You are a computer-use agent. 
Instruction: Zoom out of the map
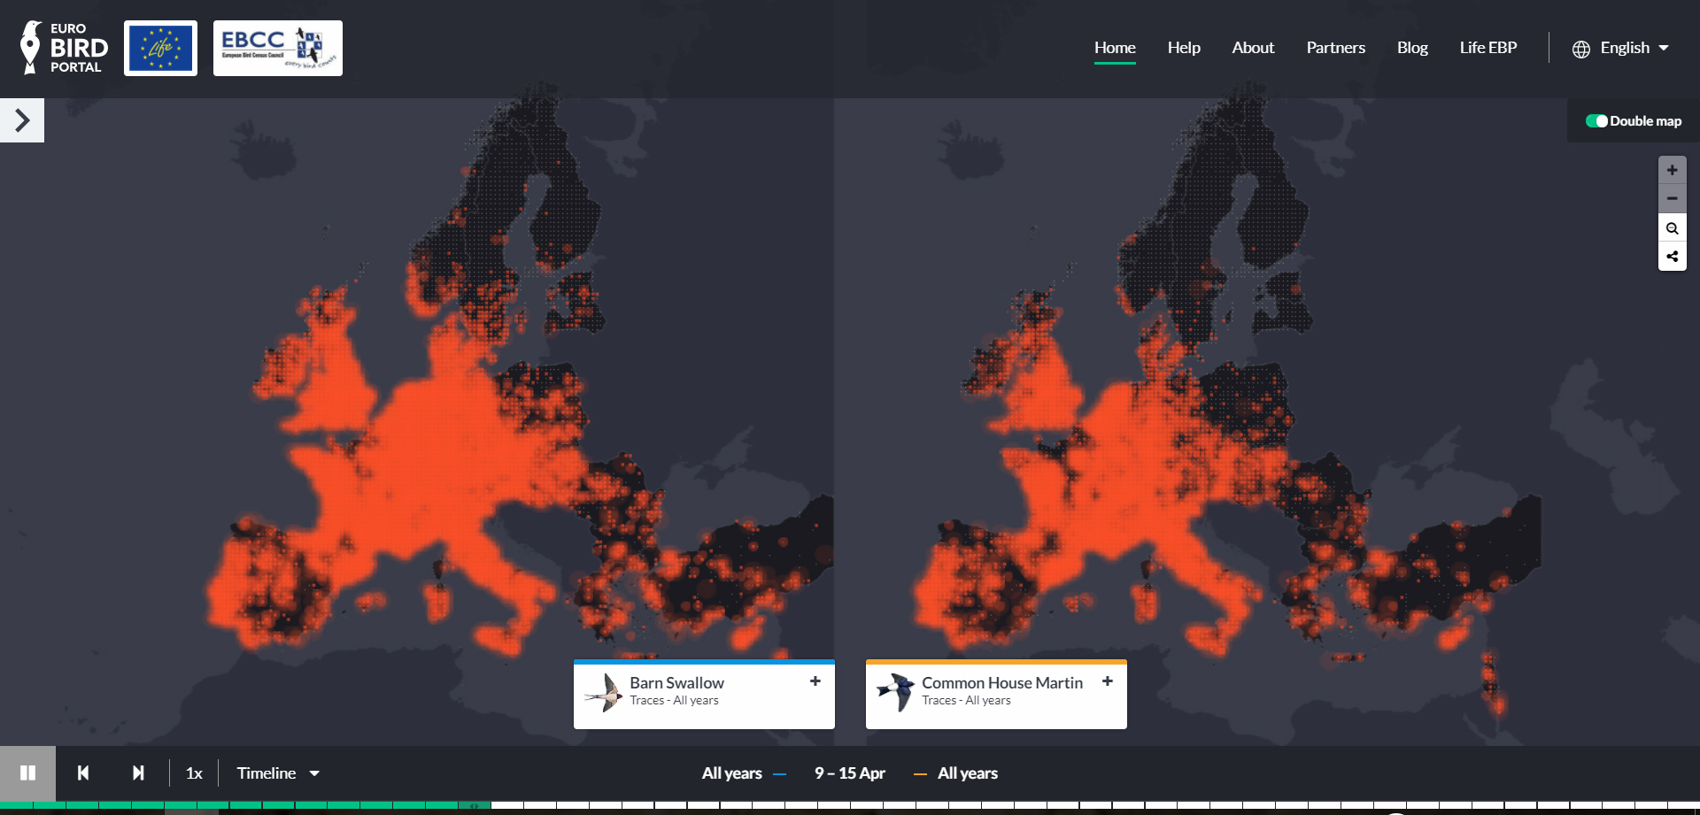pos(1672,198)
